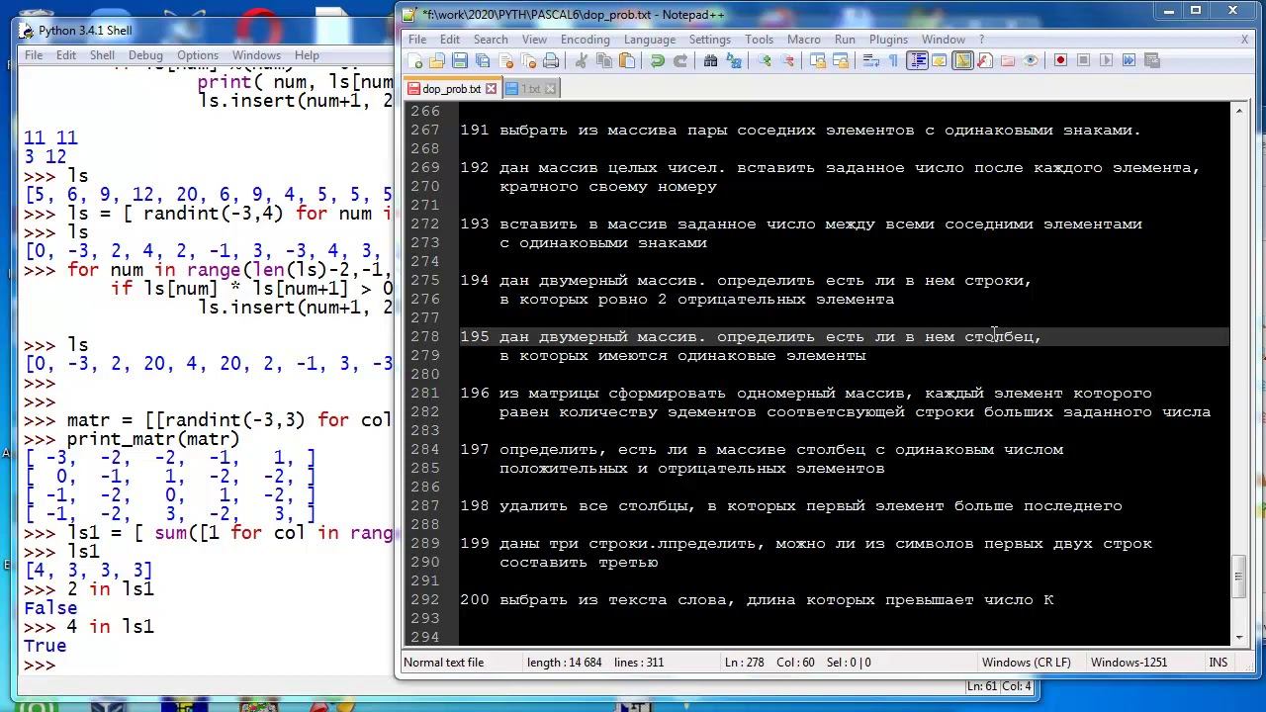The height and width of the screenshot is (712, 1266).
Task: Open the Function List panel icon
Action: click(x=984, y=60)
